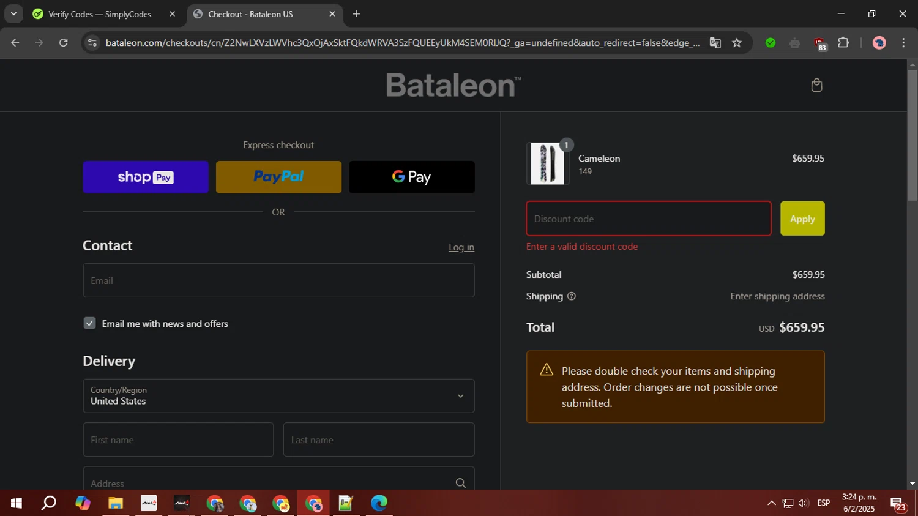Open the Shipping info help icon
918x516 pixels.
pyautogui.click(x=572, y=296)
